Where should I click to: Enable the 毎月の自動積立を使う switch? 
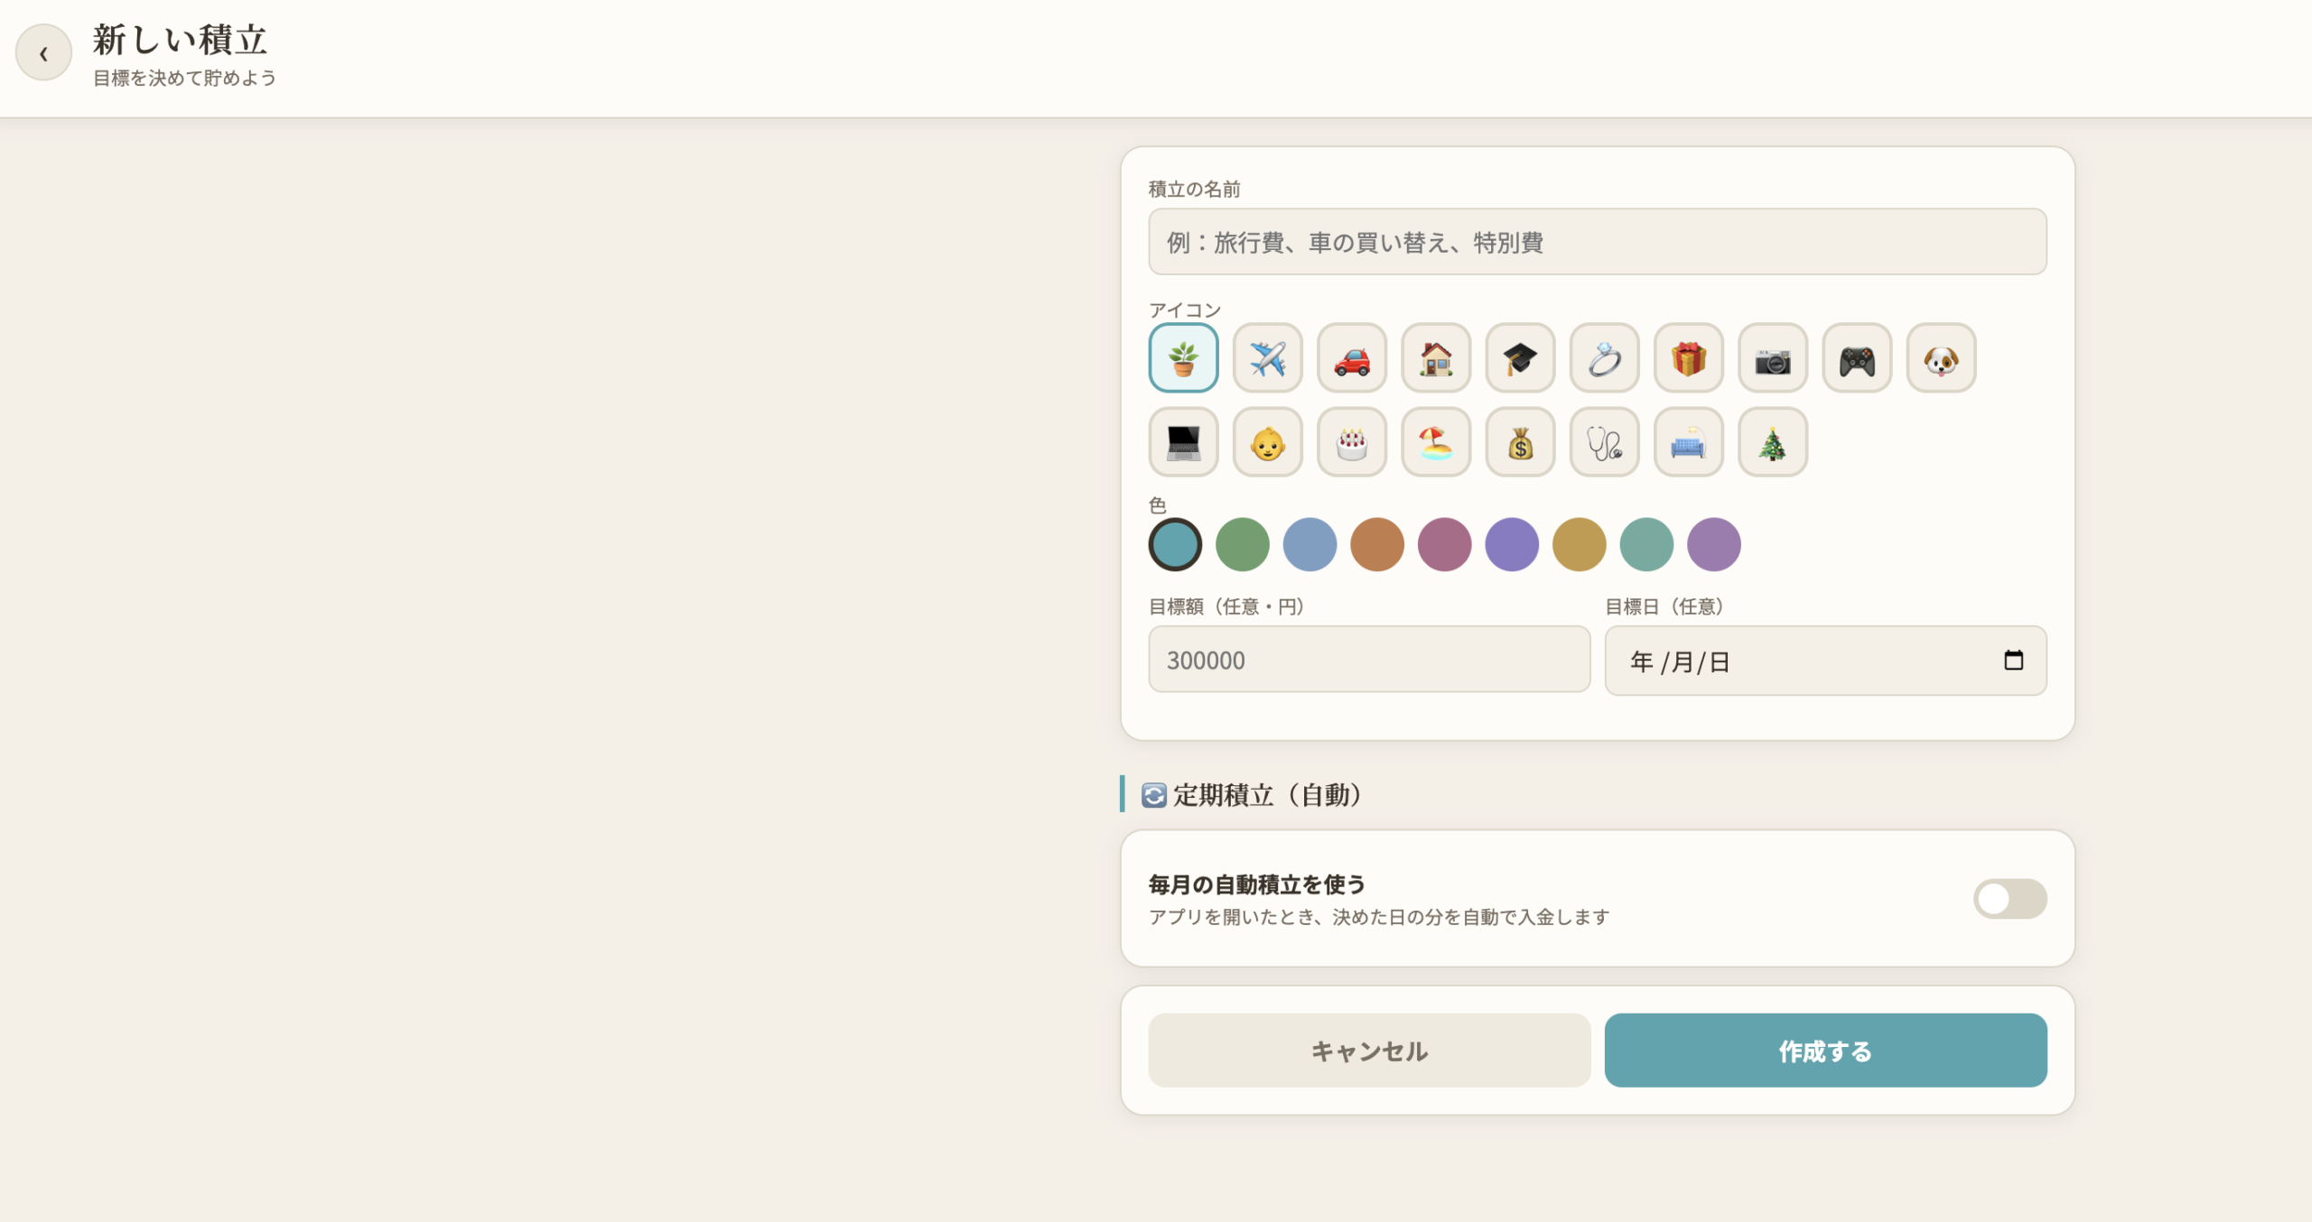pos(2009,899)
